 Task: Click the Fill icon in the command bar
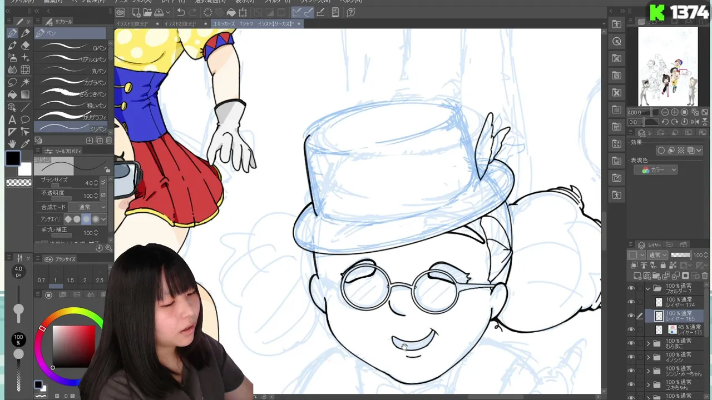(x=231, y=12)
